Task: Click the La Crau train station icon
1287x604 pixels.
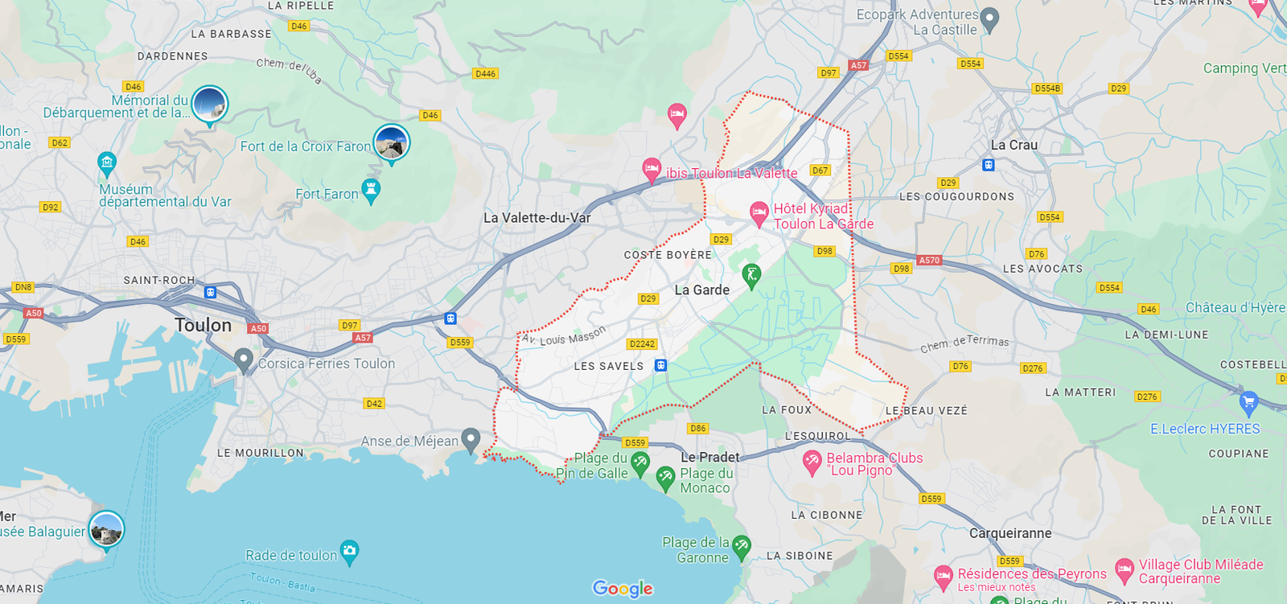Action: pyautogui.click(x=989, y=165)
